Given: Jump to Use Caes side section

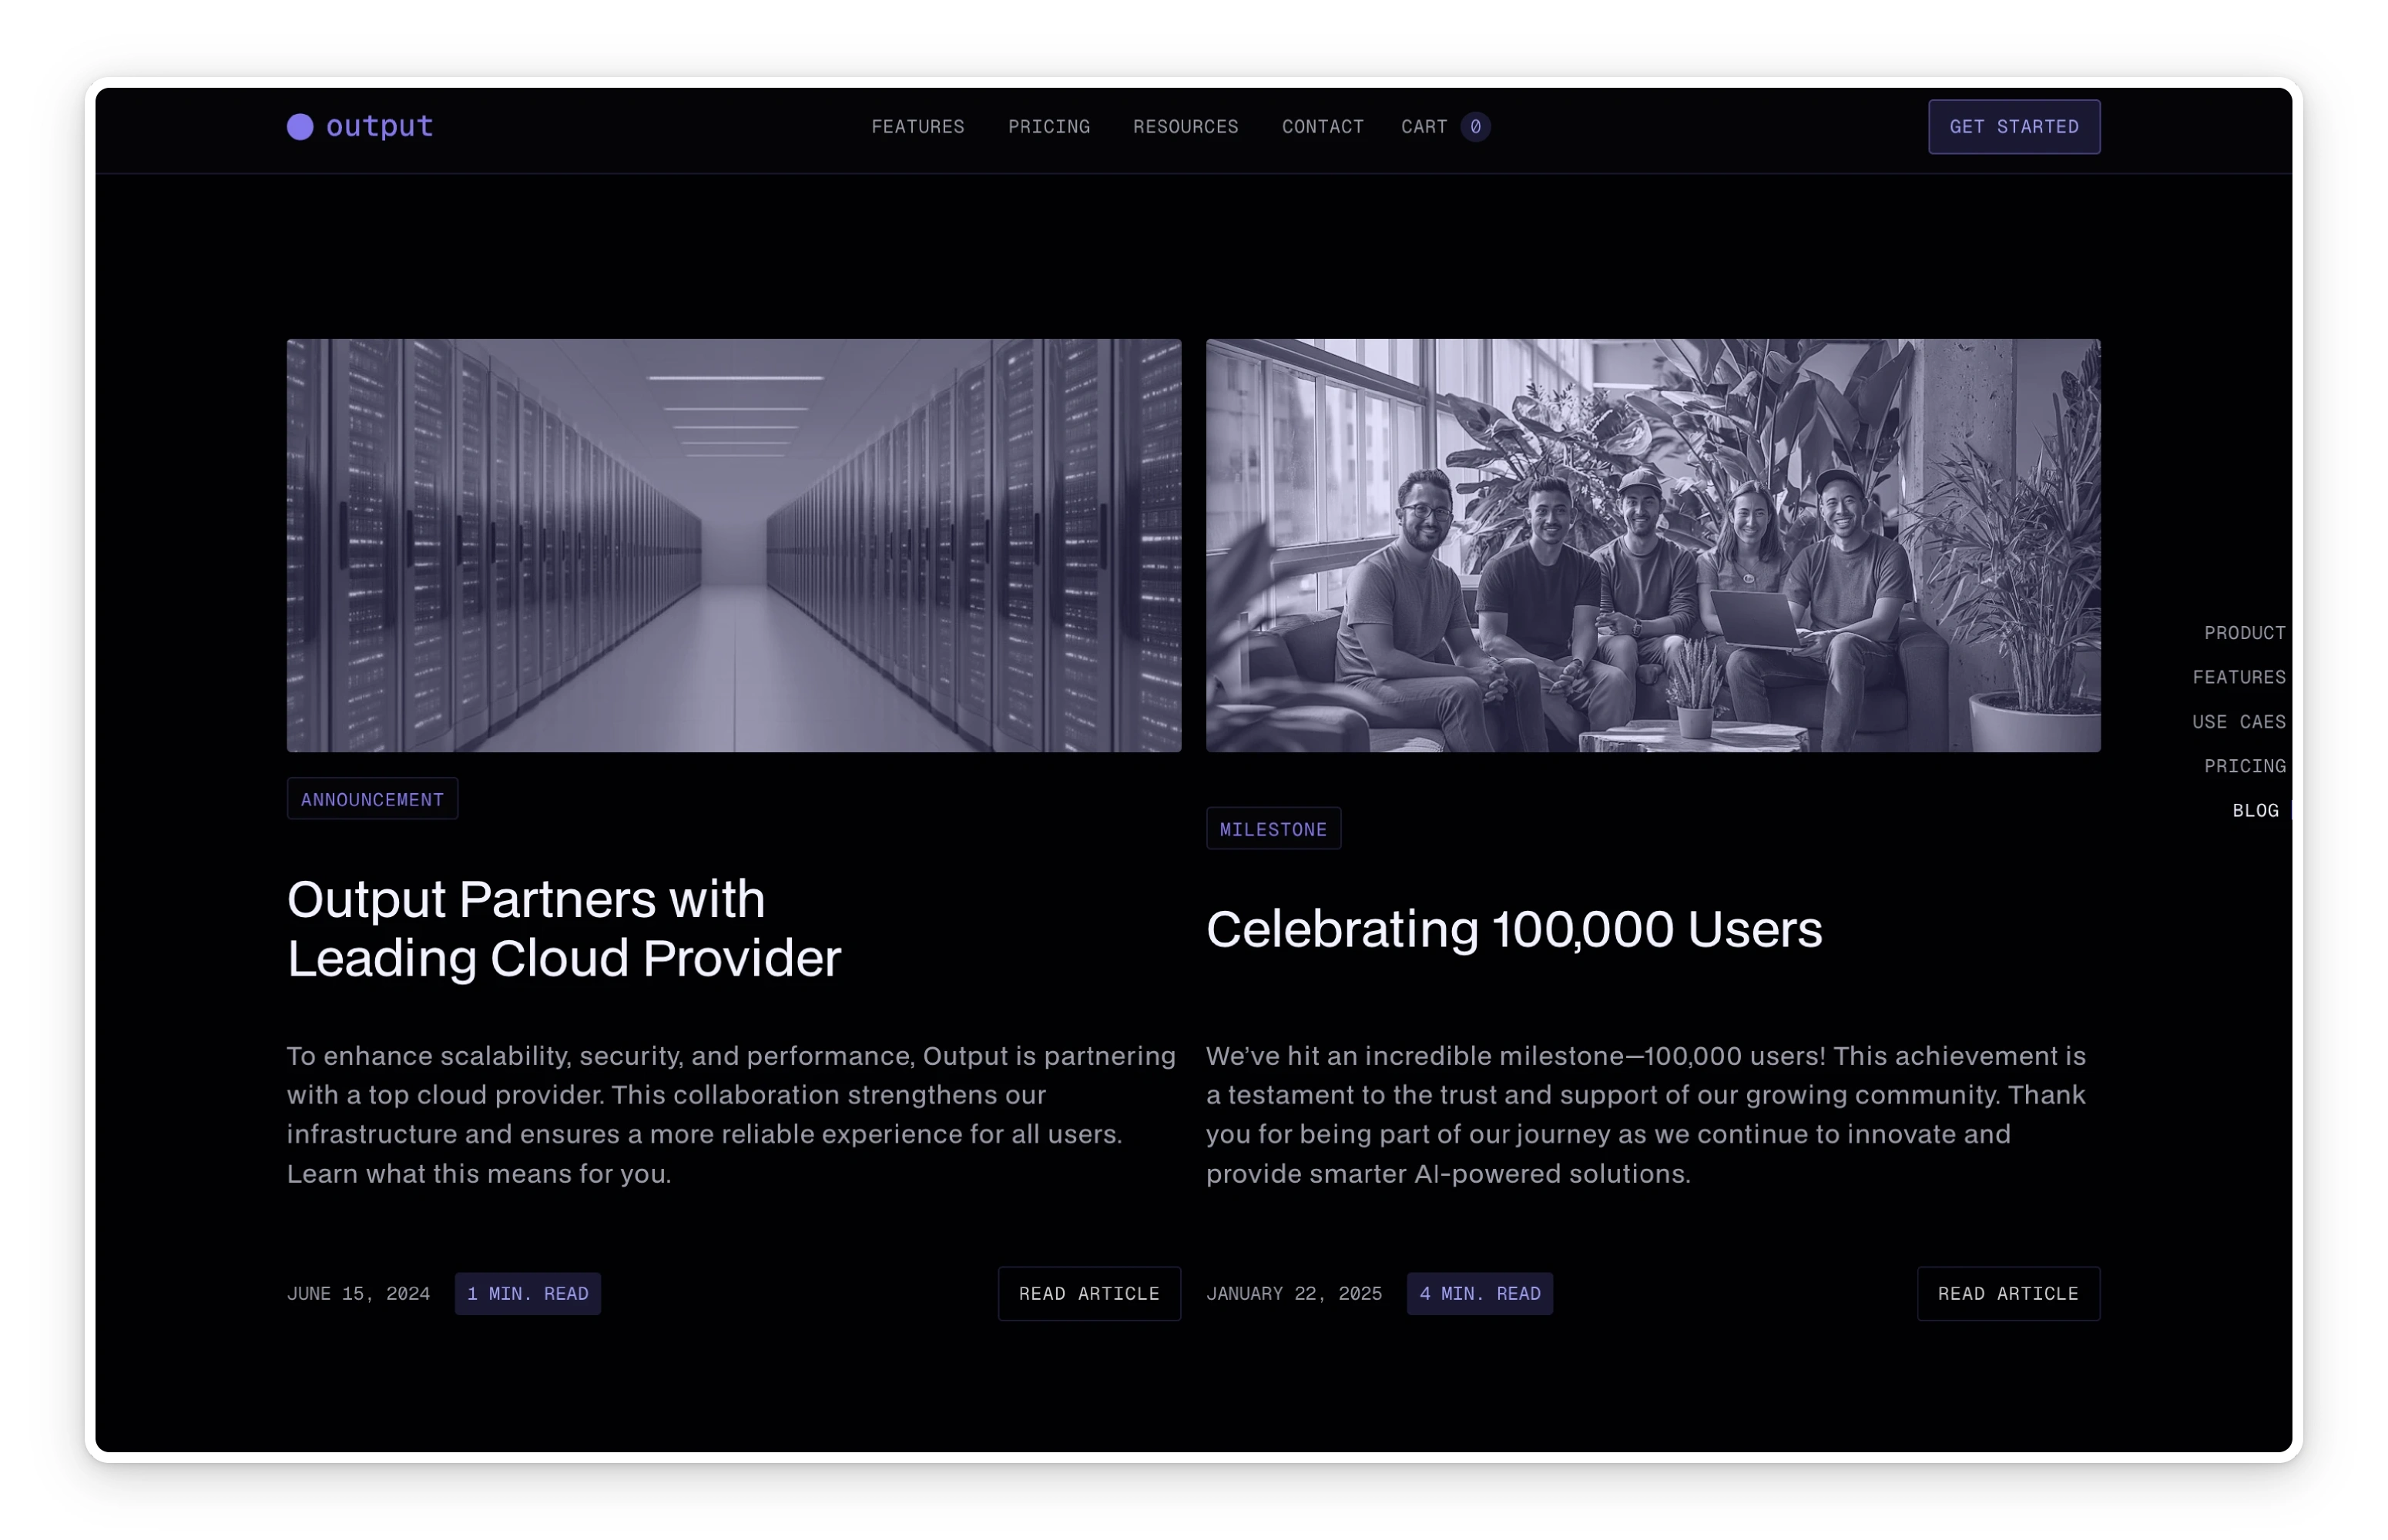Looking at the screenshot, I should [x=2238, y=722].
